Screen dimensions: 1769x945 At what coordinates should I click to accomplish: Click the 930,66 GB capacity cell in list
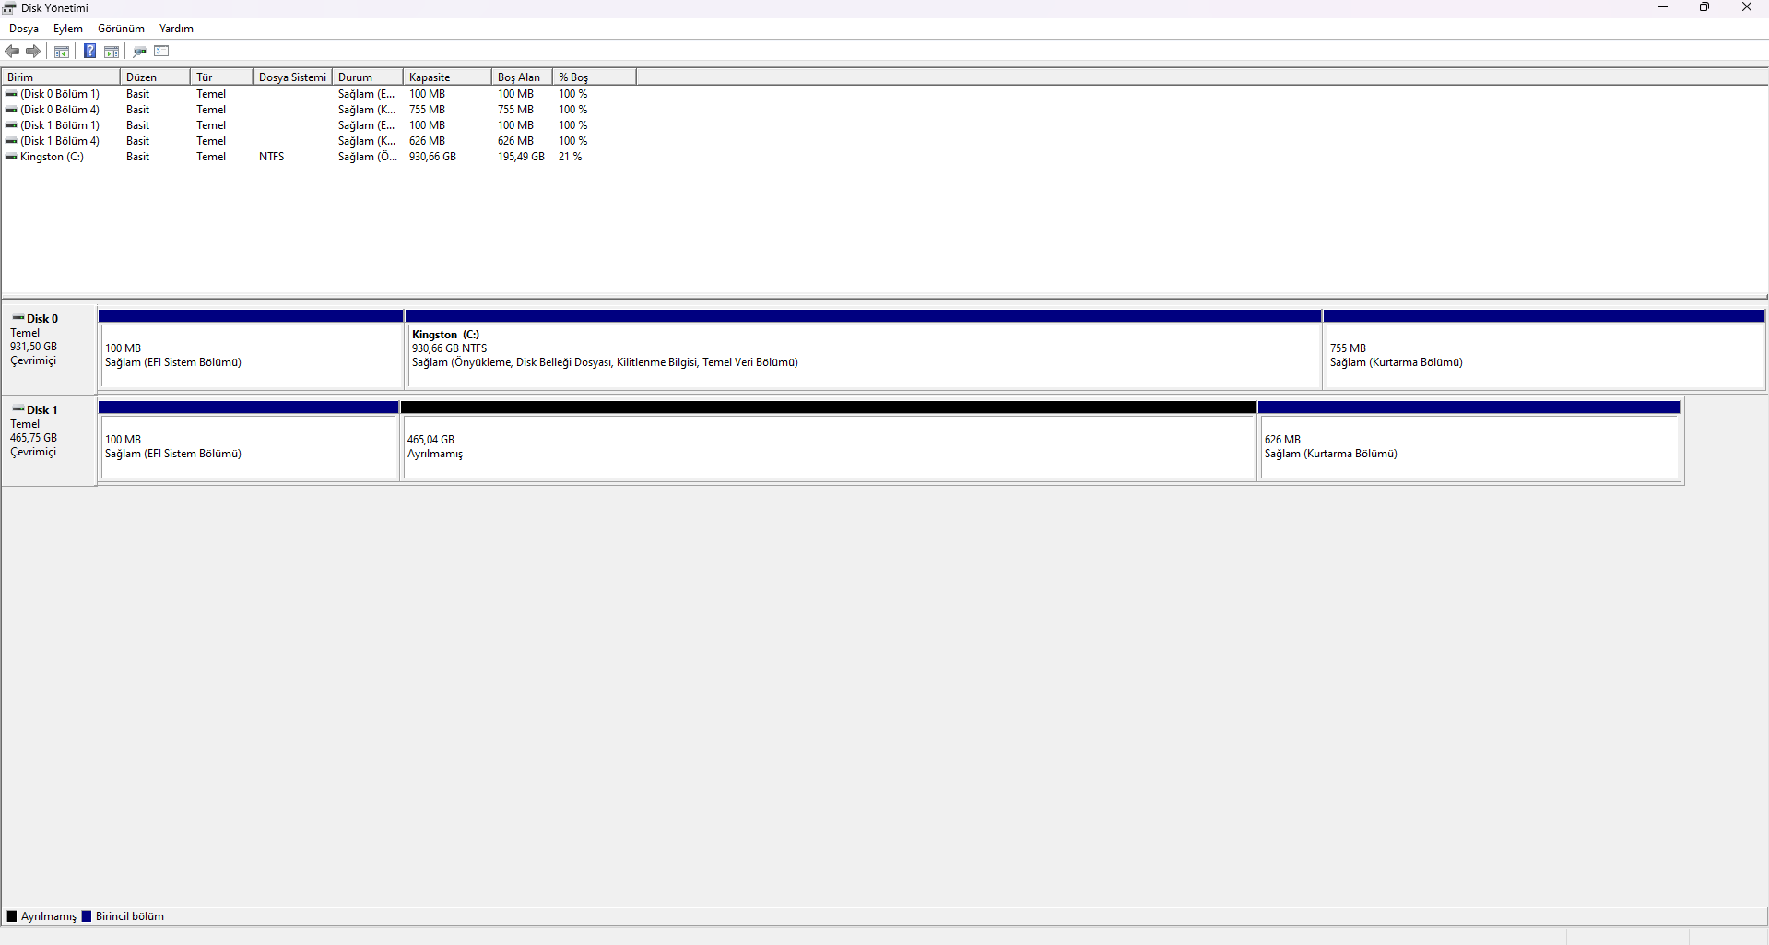432,157
